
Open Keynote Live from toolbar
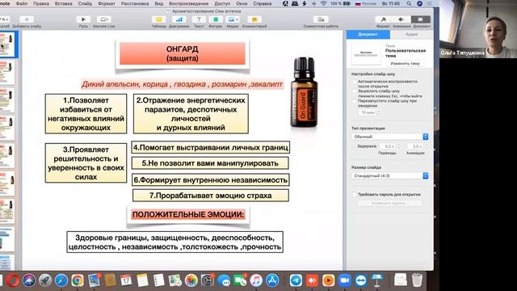[x=103, y=19]
